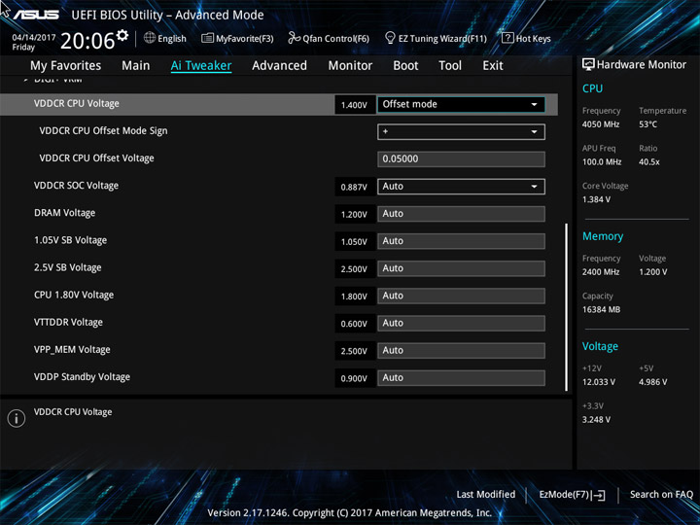Click the EZ Tuning Wizard bulb icon
This screenshot has width=700, height=525.
pyautogui.click(x=390, y=38)
